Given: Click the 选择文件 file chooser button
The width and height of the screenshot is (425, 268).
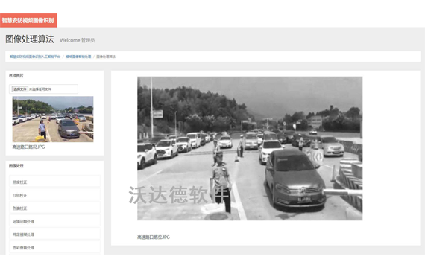Looking at the screenshot, I should click(20, 89).
